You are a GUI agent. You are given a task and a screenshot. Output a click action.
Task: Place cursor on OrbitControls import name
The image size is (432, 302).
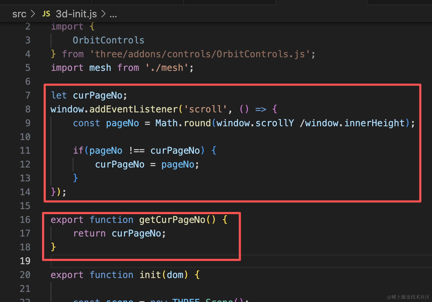coord(109,40)
